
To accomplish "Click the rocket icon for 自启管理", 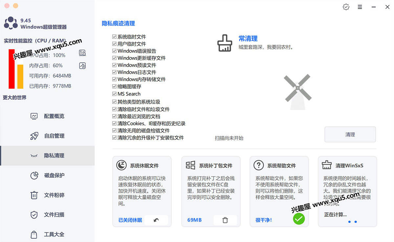I will (x=34, y=136).
